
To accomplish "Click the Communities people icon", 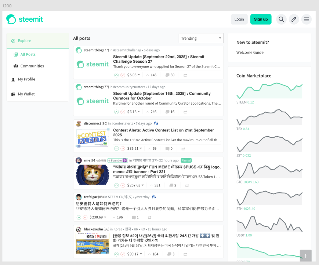I will tap(16, 66).
